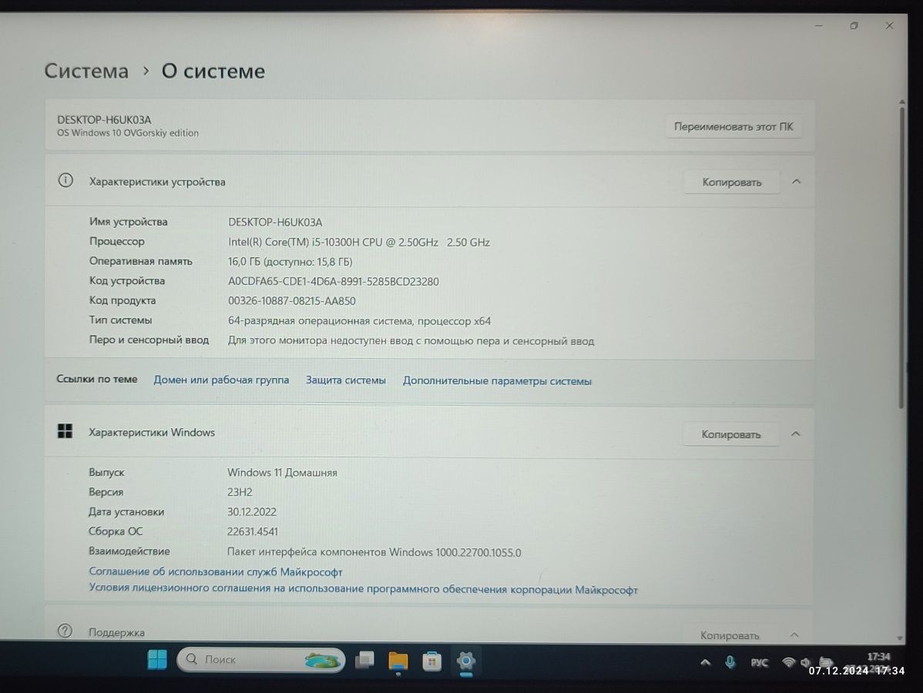Image resolution: width=923 pixels, height=693 pixels.
Task: Click the scrollbar down arrow
Action: tap(899, 638)
